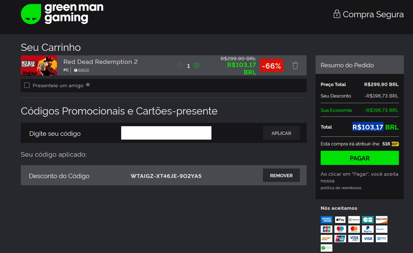
Task: Click the paysafecard payment icon
Action: 382,229
